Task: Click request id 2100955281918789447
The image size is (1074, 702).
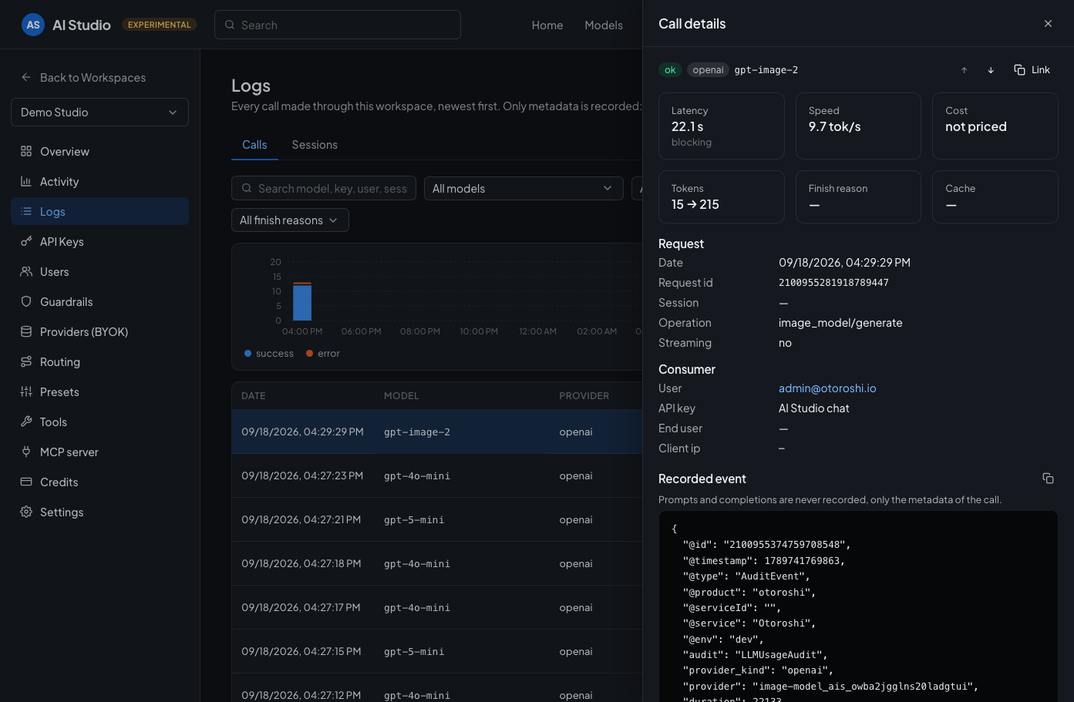Action: pyautogui.click(x=833, y=283)
